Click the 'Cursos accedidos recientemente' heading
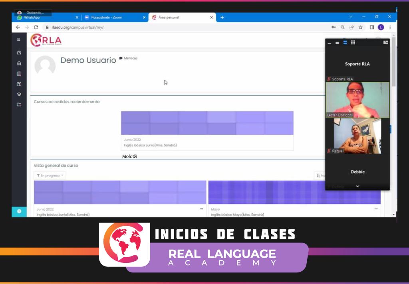Screen dimensions: 409x284 click(67, 102)
